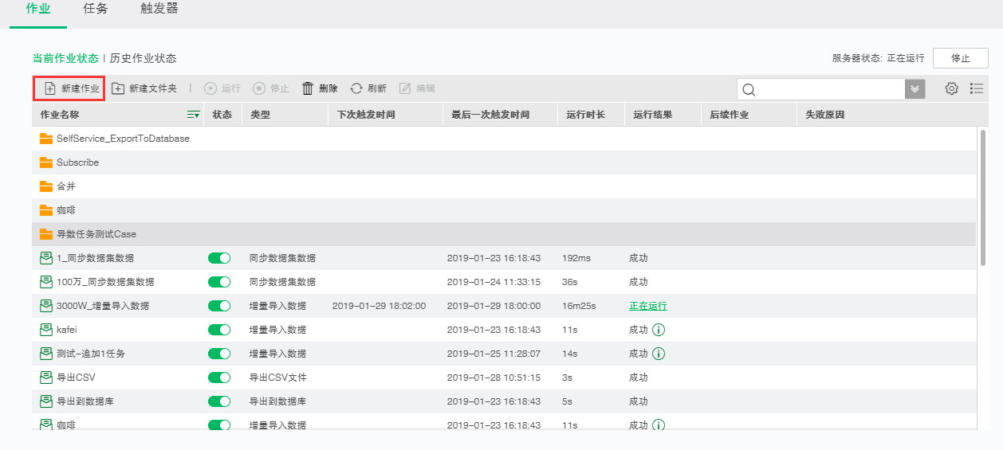The width and height of the screenshot is (1003, 450).
Task: Disable the 3000W_增量导入数据 job toggle
Action: tap(219, 306)
